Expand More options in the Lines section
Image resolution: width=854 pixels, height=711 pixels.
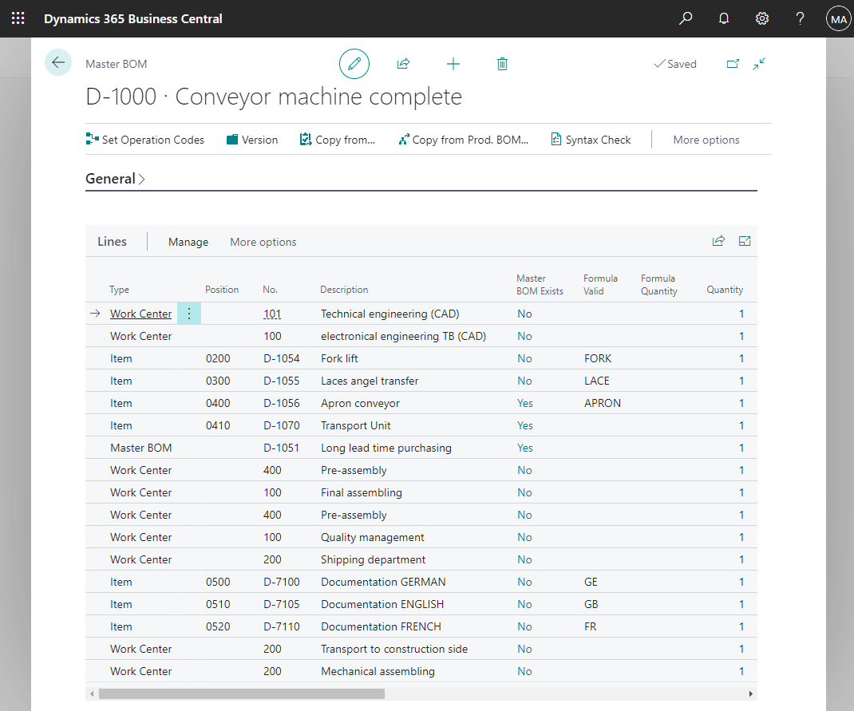(x=263, y=242)
